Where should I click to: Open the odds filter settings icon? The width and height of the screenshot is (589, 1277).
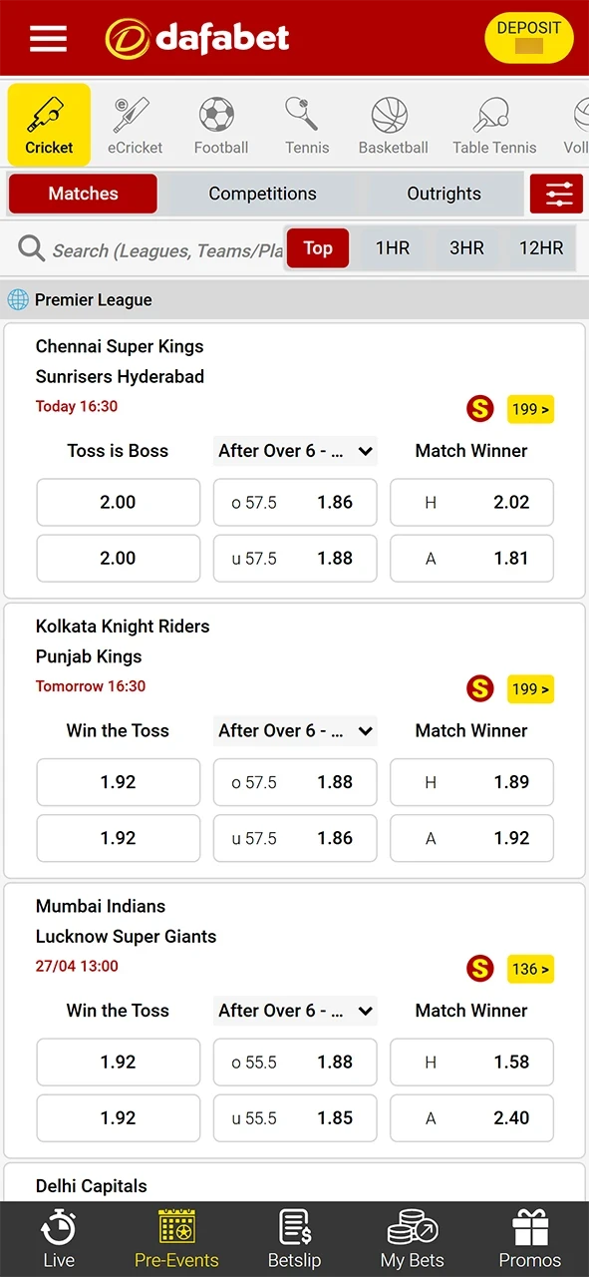(x=556, y=194)
